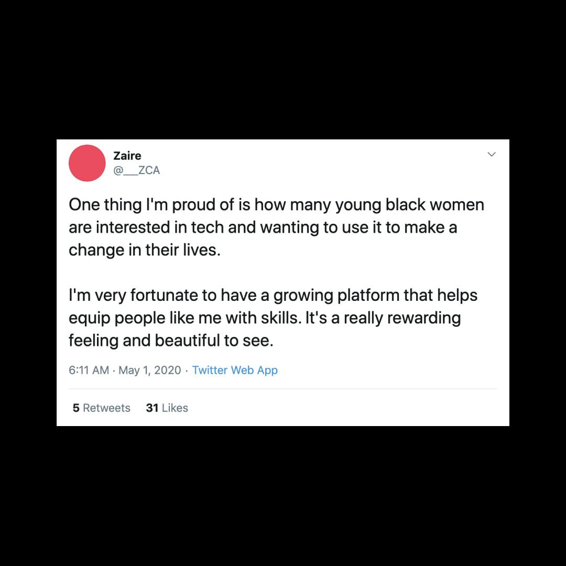Click the gray divider line under the timestamp
This screenshot has height=566, width=566.
click(x=283, y=389)
